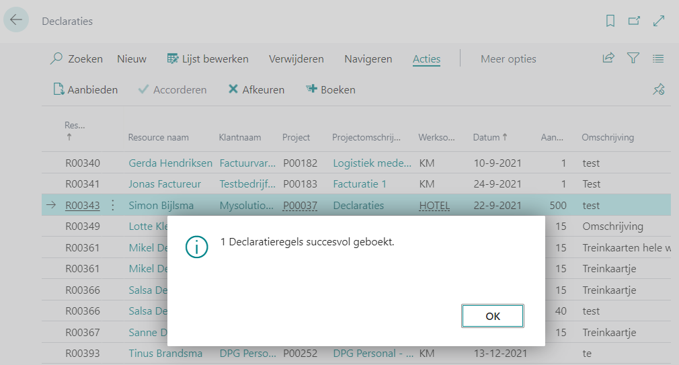Click the pin action bar icon
Screen dimensions: 679x365
(x=658, y=89)
